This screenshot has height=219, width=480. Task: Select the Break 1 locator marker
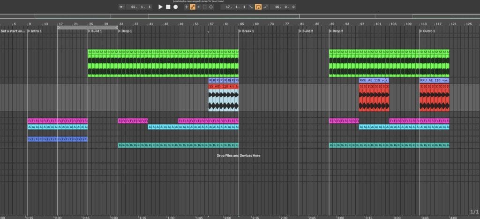click(247, 31)
